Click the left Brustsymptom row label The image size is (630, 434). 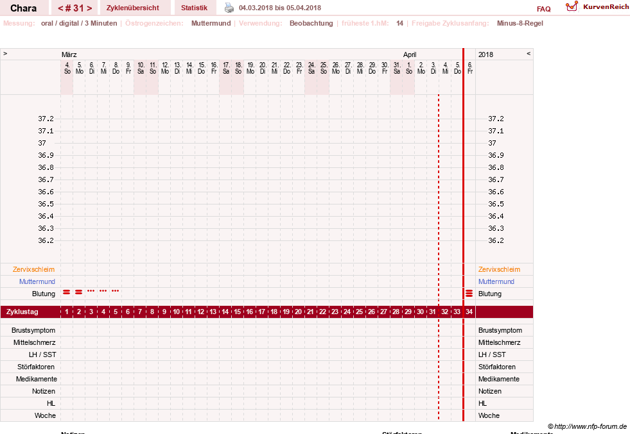[x=33, y=330]
